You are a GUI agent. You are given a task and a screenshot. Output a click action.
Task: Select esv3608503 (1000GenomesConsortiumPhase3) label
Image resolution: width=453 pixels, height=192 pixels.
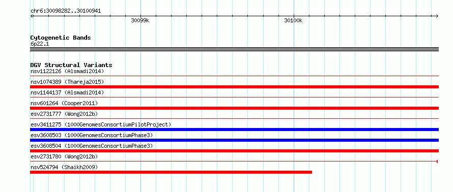click(92, 135)
